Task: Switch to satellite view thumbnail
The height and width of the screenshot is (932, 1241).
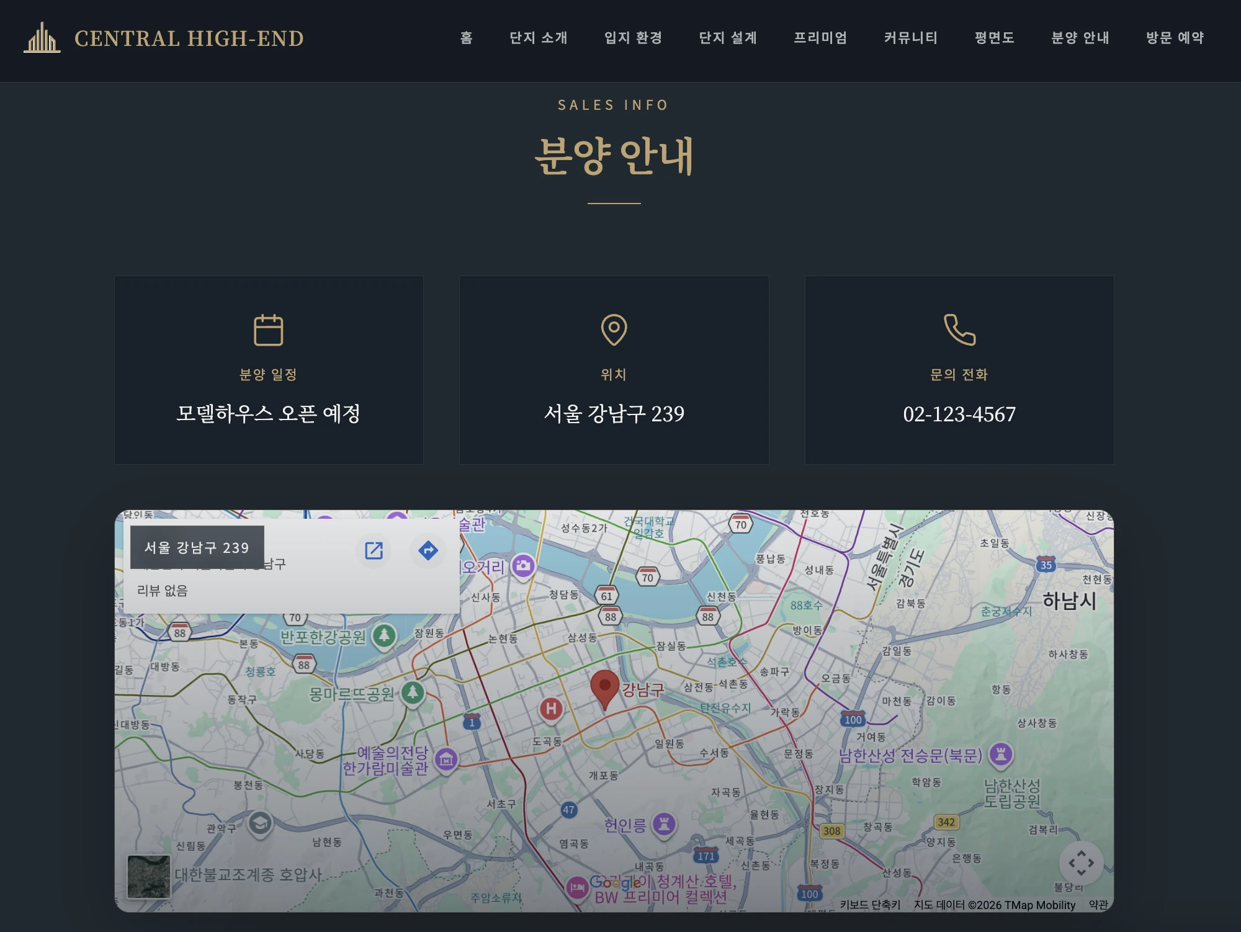Action: (x=149, y=876)
